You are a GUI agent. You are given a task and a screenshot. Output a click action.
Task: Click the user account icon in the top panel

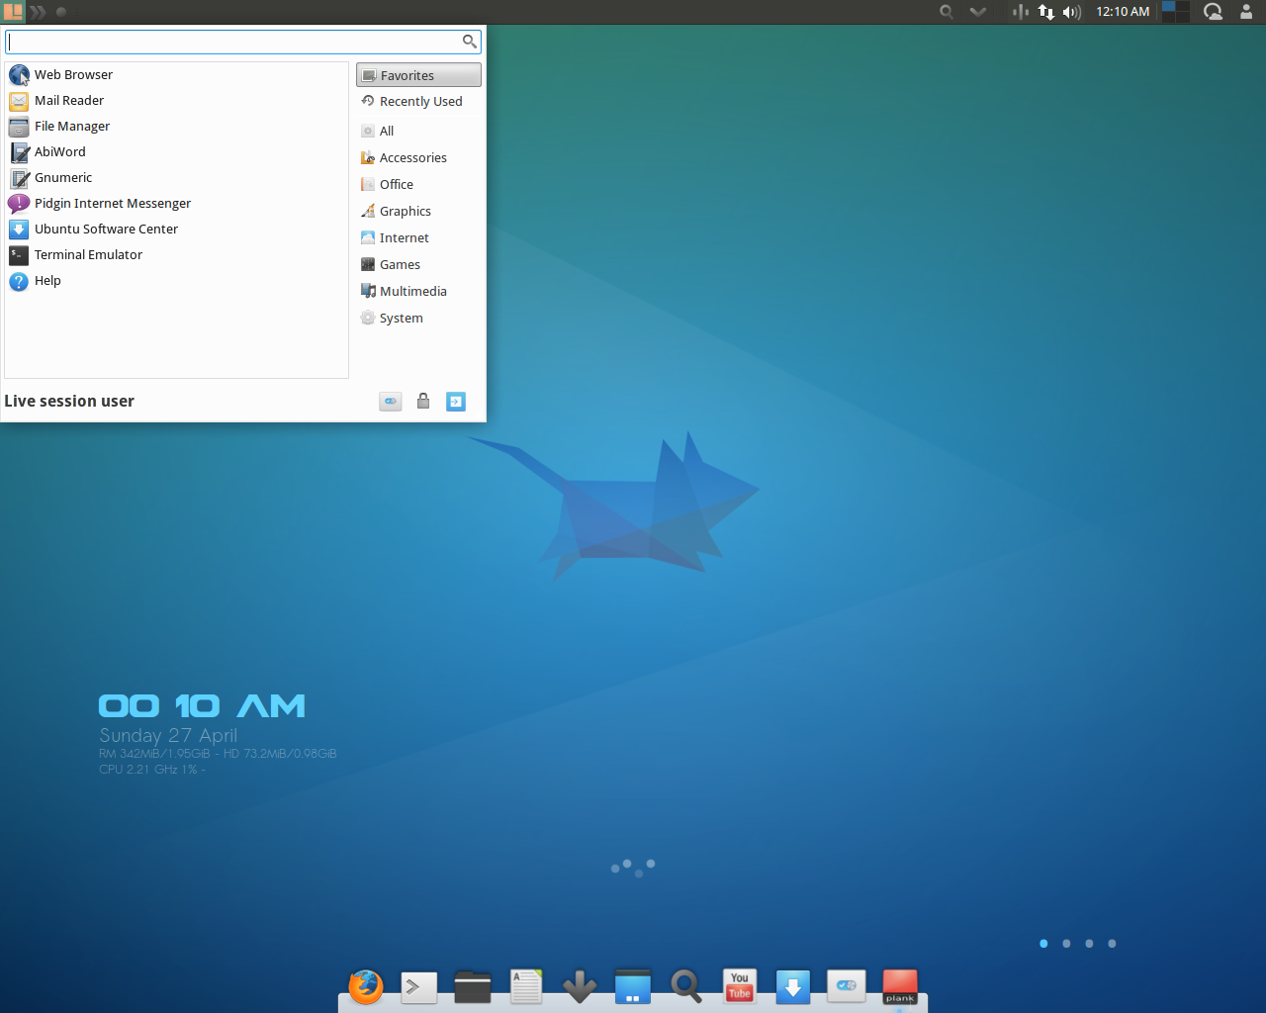click(x=1246, y=12)
